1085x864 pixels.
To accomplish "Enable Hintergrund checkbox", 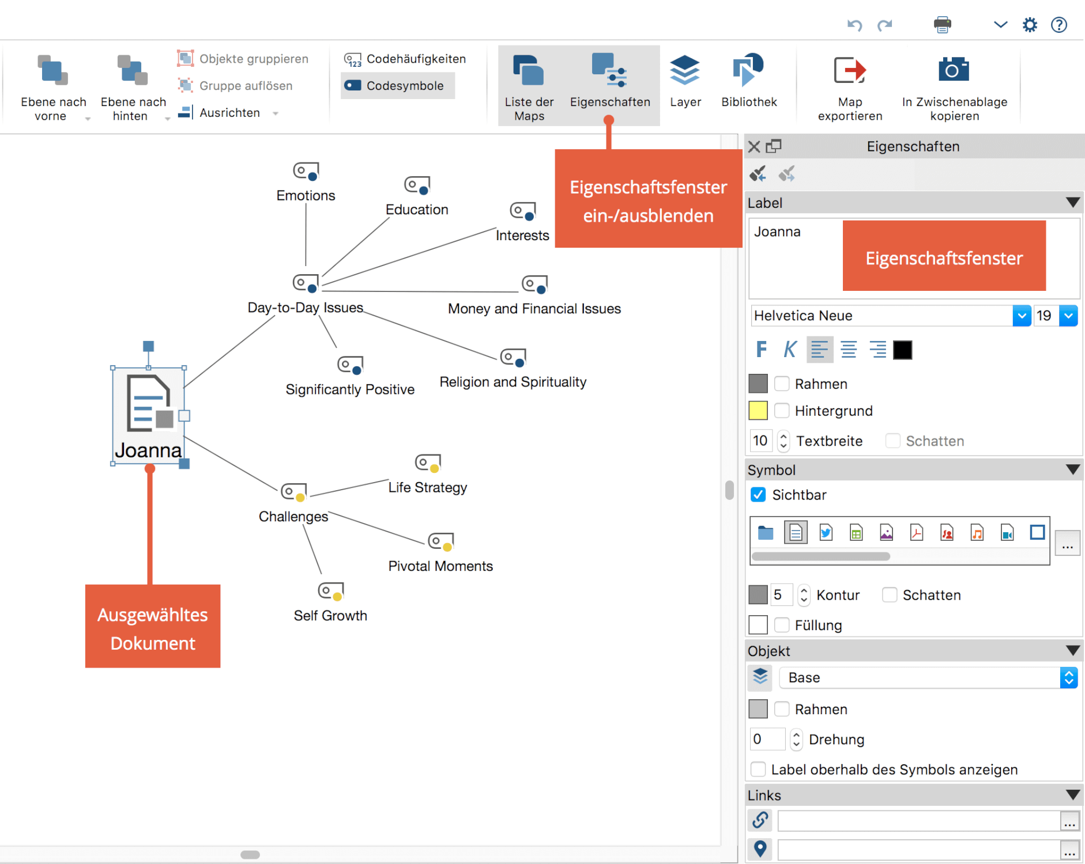I will (x=781, y=411).
